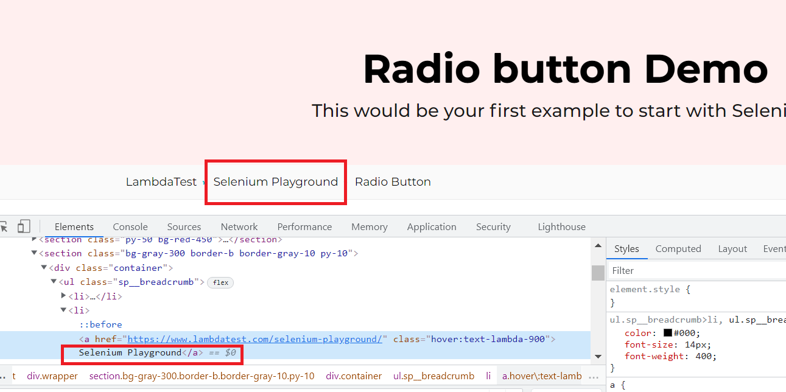Screen dimensions: 786x392
Task: Collapse the ul.sp__breadcrumb element
Action: pos(54,281)
